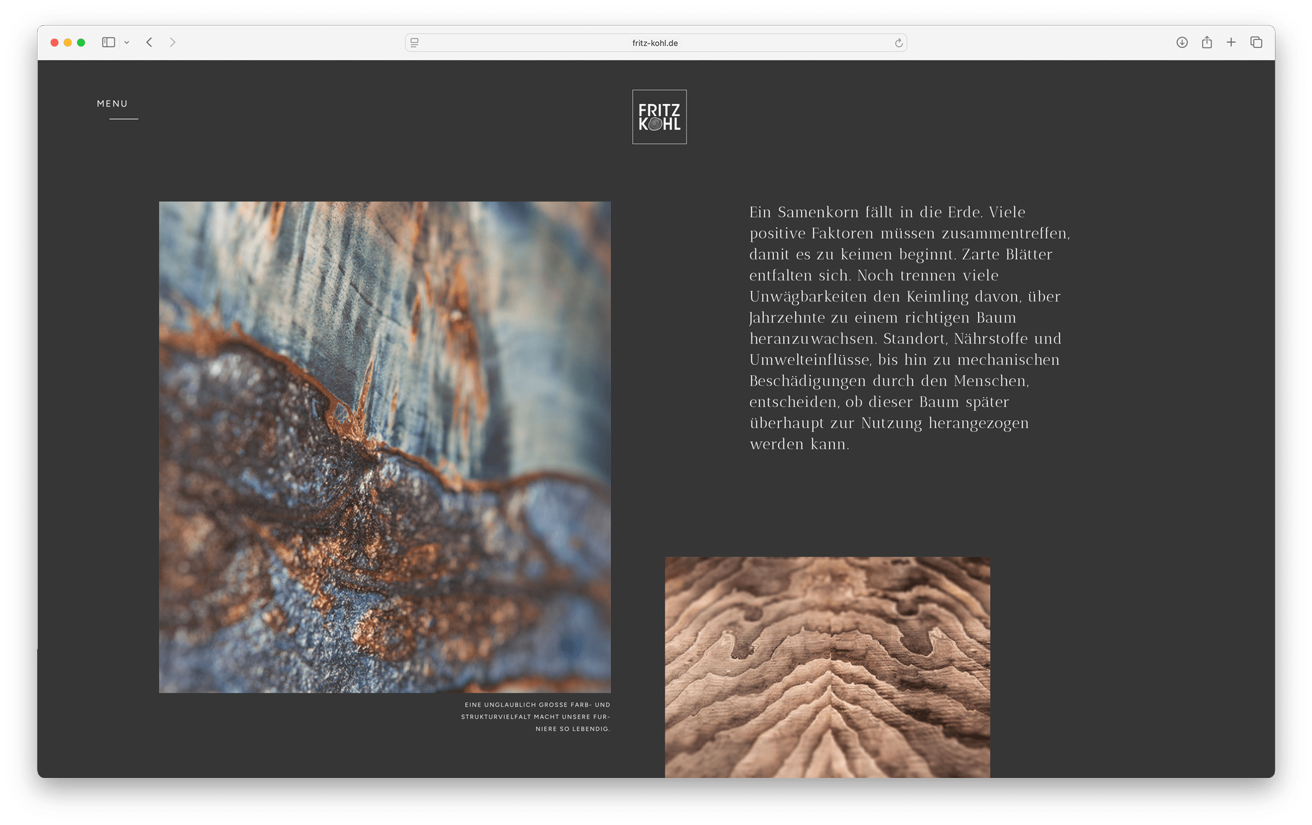This screenshot has width=1312, height=825.
Task: Click the fritz-kohl.de address field
Action: pos(655,43)
